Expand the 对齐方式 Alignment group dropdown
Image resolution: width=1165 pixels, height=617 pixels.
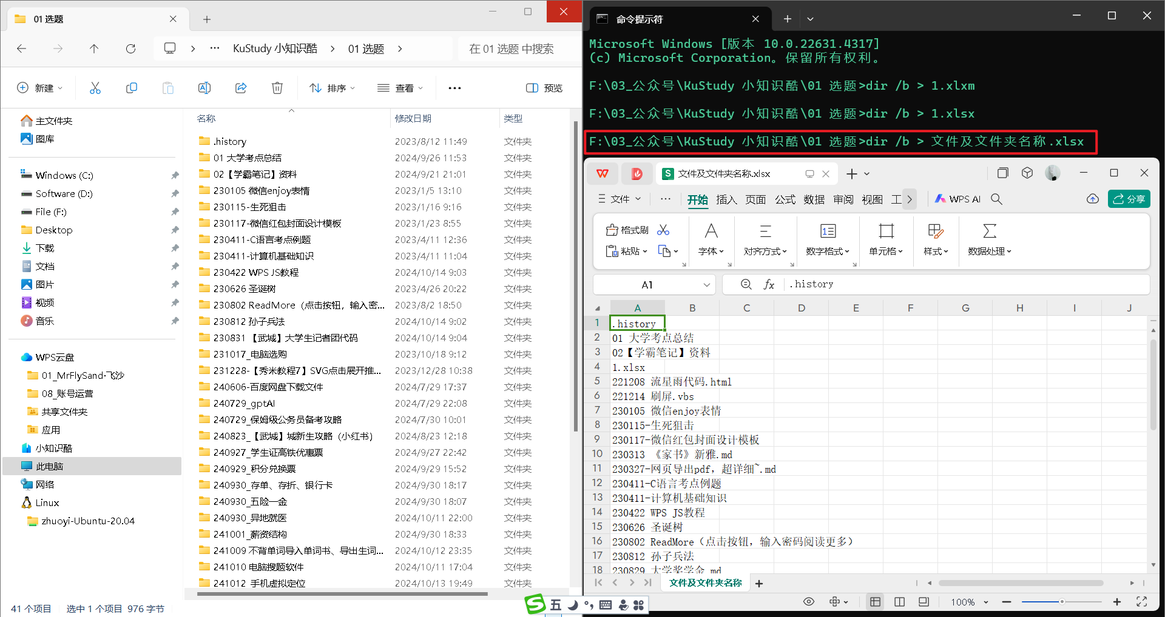pyautogui.click(x=765, y=251)
